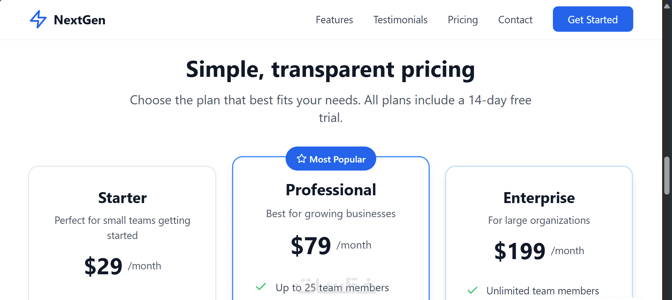Click the $79 Professional price
This screenshot has width=672, height=300.
point(311,246)
